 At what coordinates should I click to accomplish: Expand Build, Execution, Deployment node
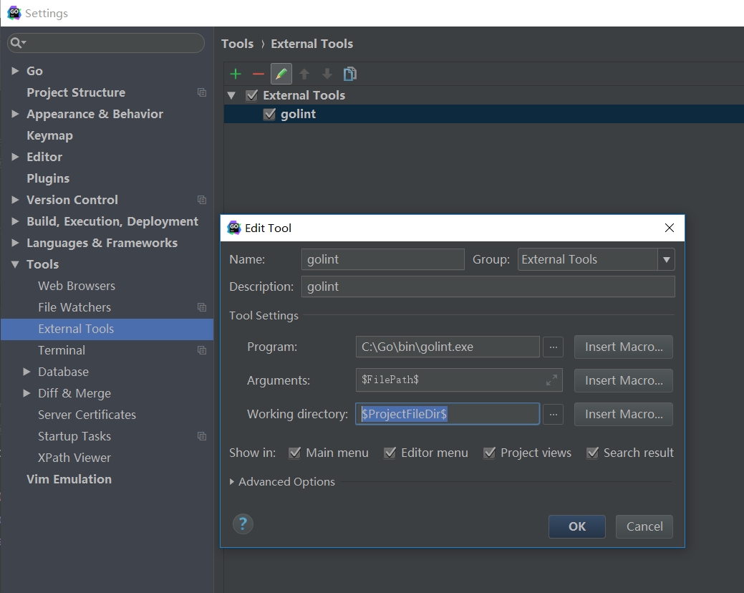pyautogui.click(x=15, y=221)
